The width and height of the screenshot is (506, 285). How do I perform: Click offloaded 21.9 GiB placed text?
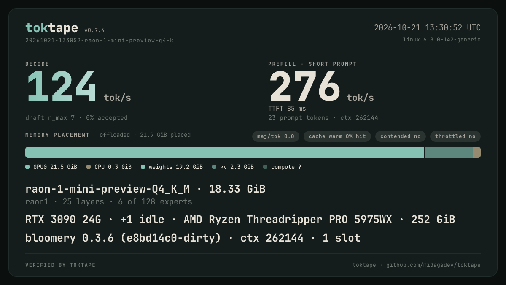145,135
